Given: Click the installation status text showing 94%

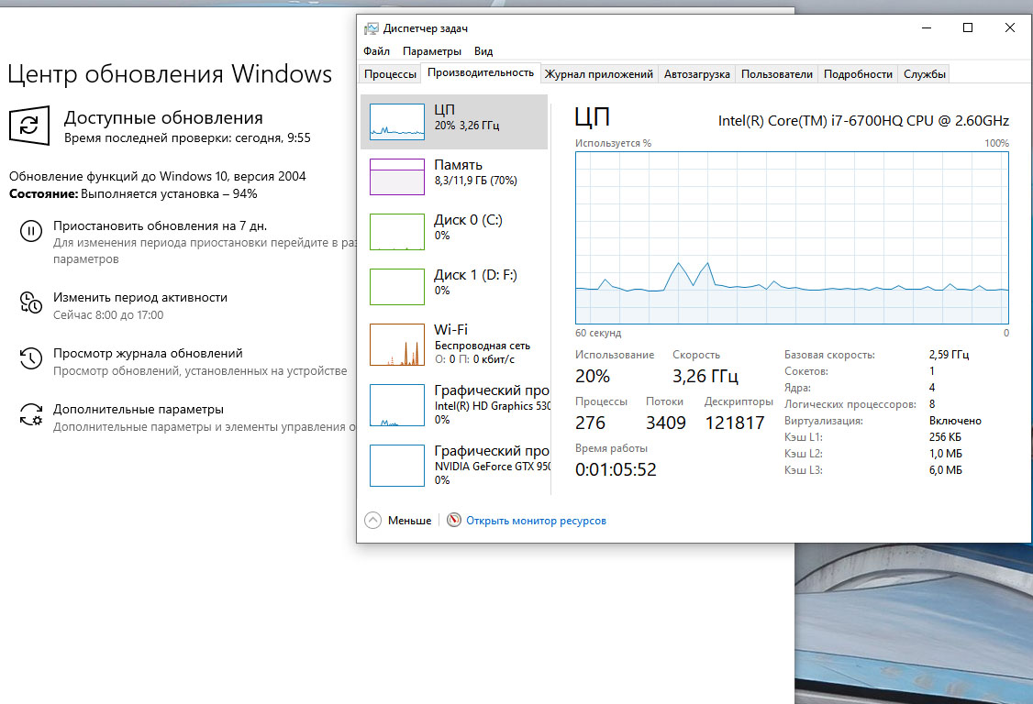Looking at the screenshot, I should tap(133, 193).
